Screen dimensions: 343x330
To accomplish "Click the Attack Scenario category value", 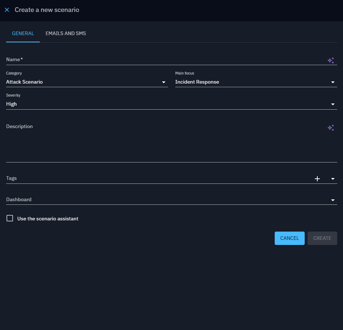I will click(25, 82).
